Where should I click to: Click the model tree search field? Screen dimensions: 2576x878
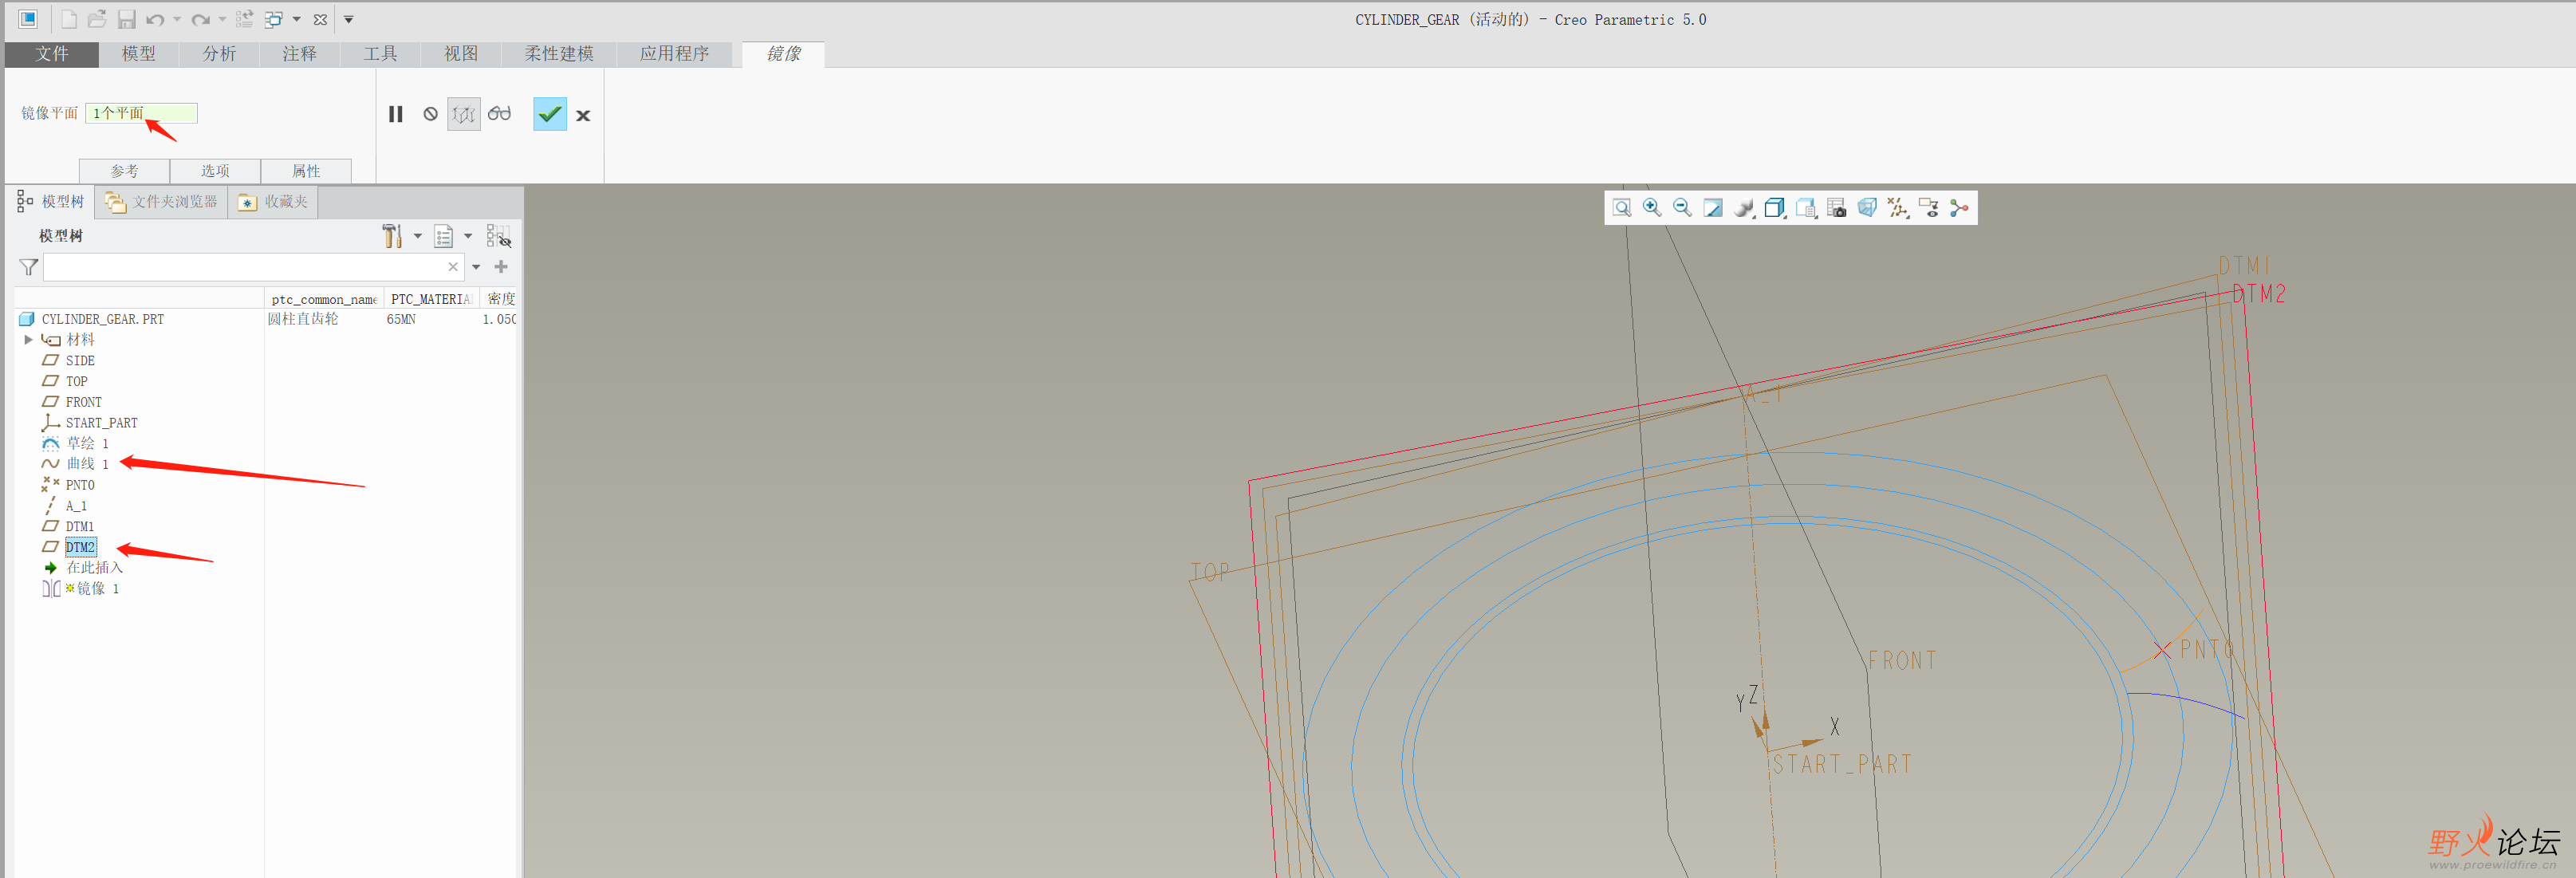point(253,267)
